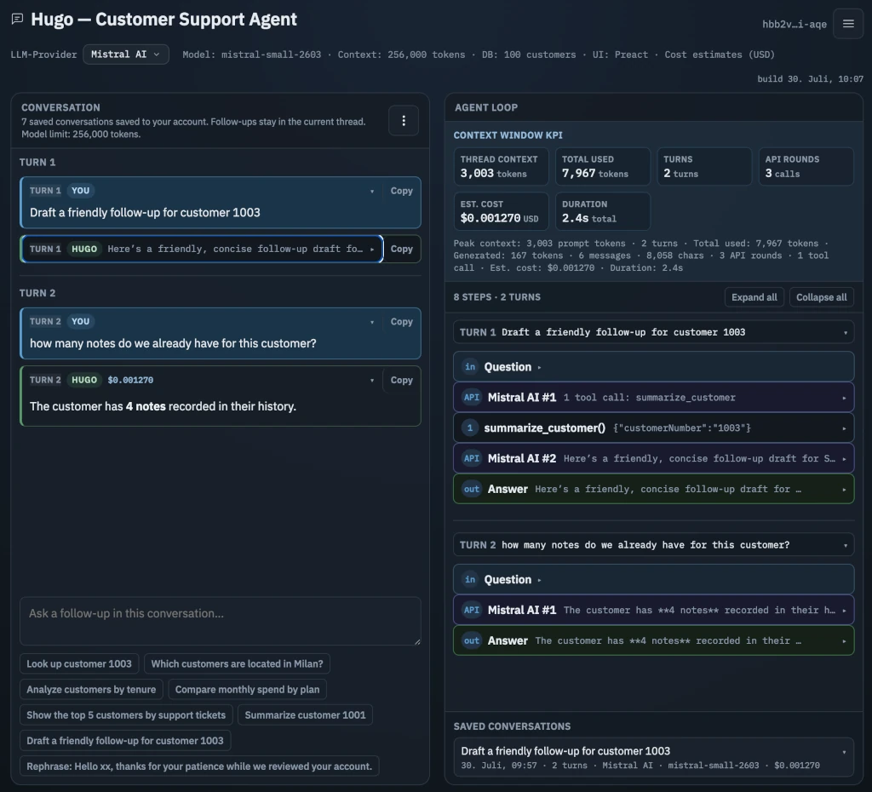Image resolution: width=872 pixels, height=792 pixels.
Task: Click the Model: mistral-small-2603 text
Action: pos(252,55)
